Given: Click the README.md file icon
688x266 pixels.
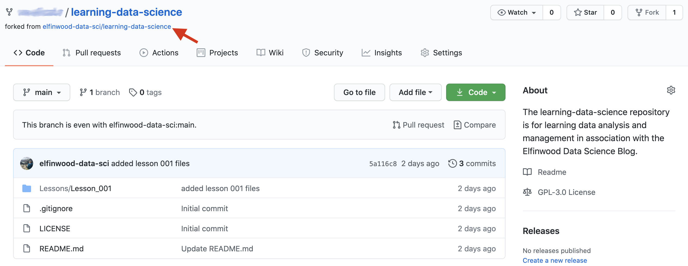Looking at the screenshot, I should (x=27, y=248).
